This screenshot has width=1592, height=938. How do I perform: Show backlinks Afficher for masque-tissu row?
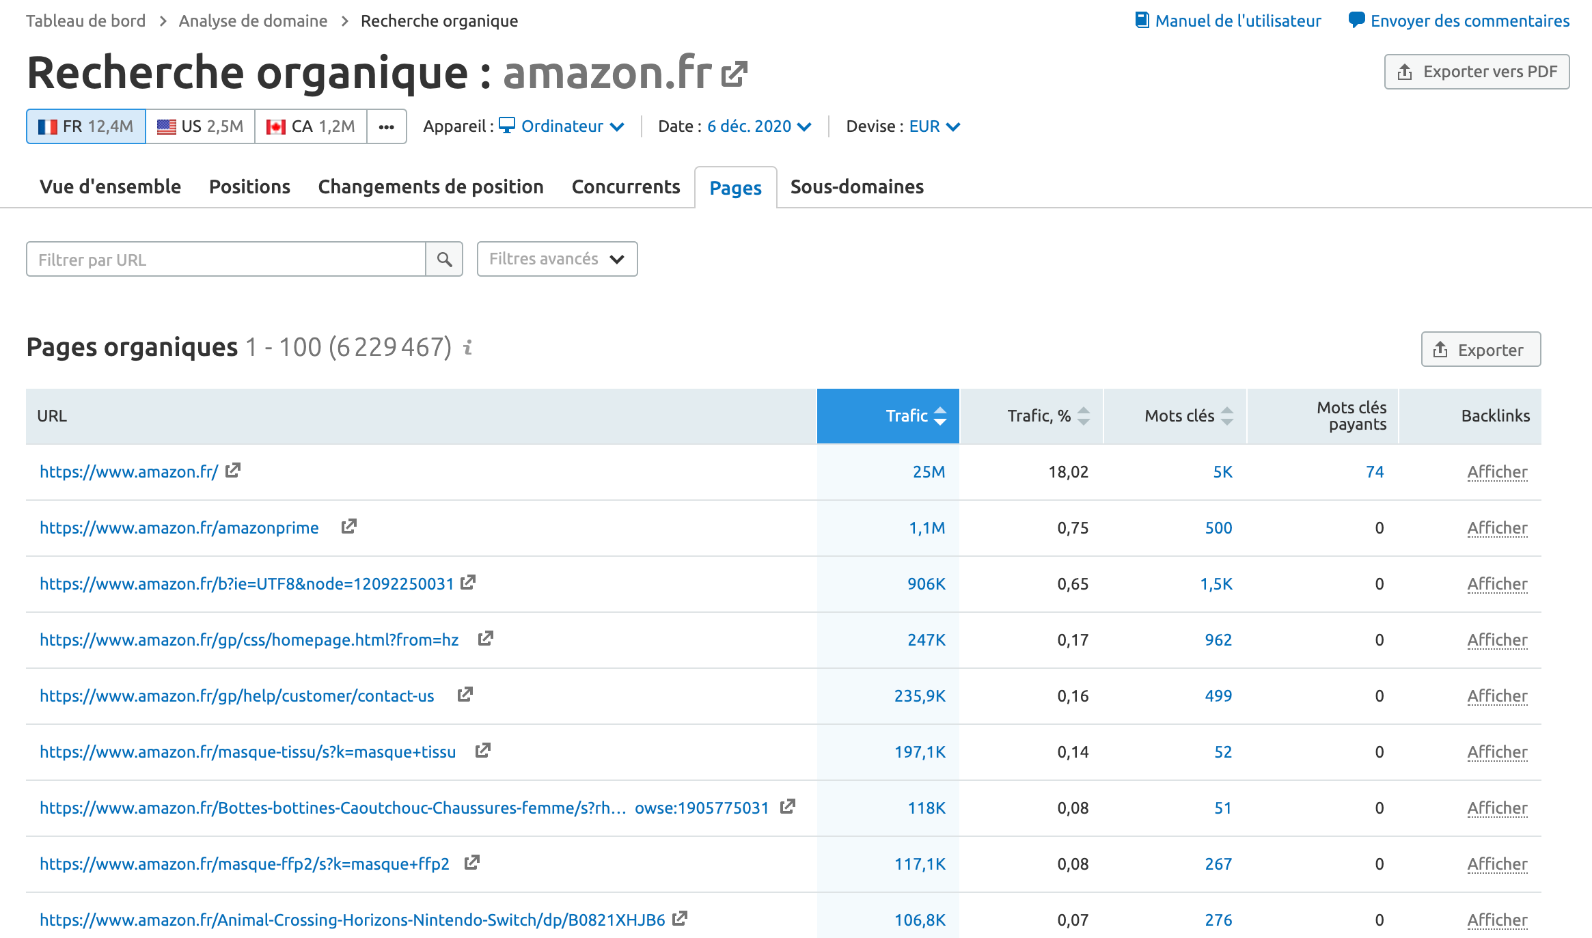tap(1497, 751)
